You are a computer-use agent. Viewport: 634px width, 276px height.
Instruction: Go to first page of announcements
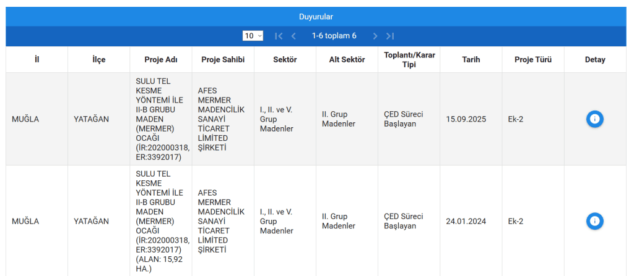(279, 36)
